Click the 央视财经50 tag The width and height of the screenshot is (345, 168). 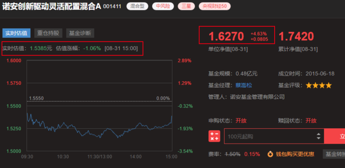coord(215,6)
